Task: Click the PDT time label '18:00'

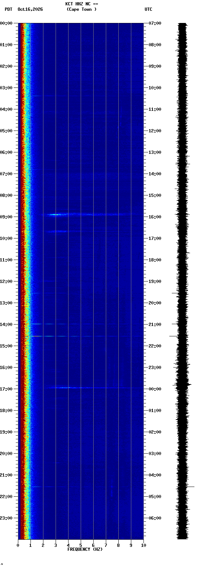Action: tap(6, 411)
